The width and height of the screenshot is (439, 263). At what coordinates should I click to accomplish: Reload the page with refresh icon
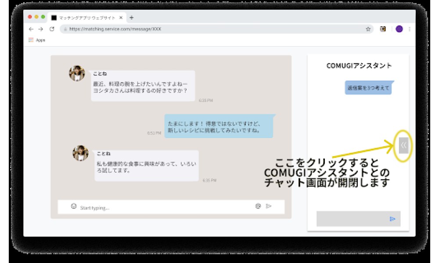[x=52, y=29]
